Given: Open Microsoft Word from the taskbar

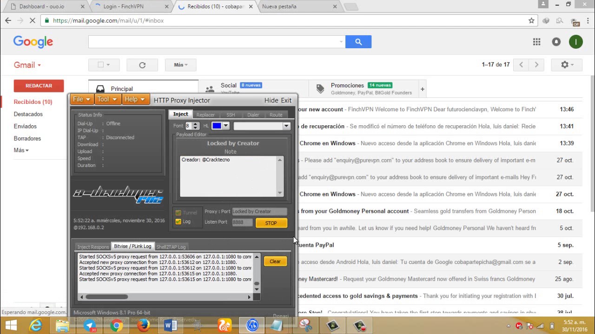Looking at the screenshot, I should click(171, 326).
